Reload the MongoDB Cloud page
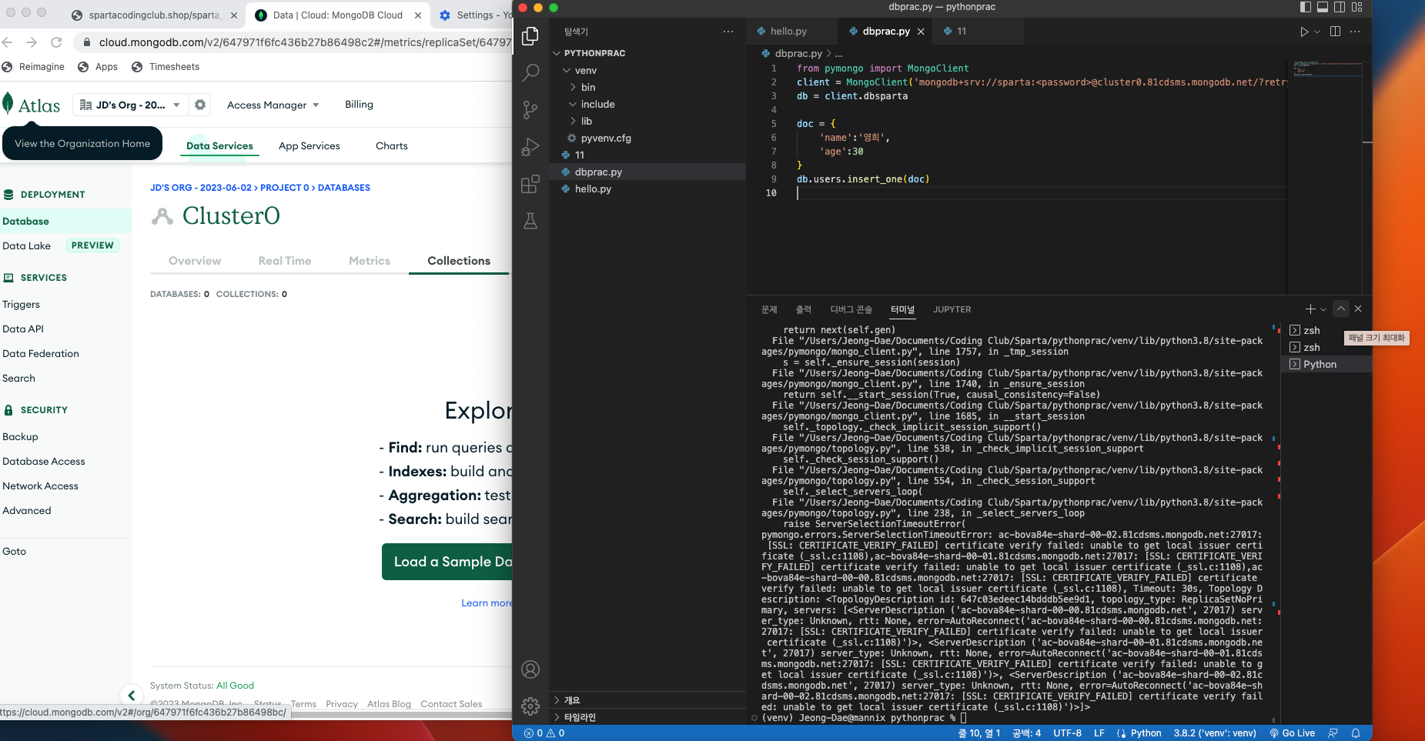The height and width of the screenshot is (741, 1425). click(x=56, y=42)
